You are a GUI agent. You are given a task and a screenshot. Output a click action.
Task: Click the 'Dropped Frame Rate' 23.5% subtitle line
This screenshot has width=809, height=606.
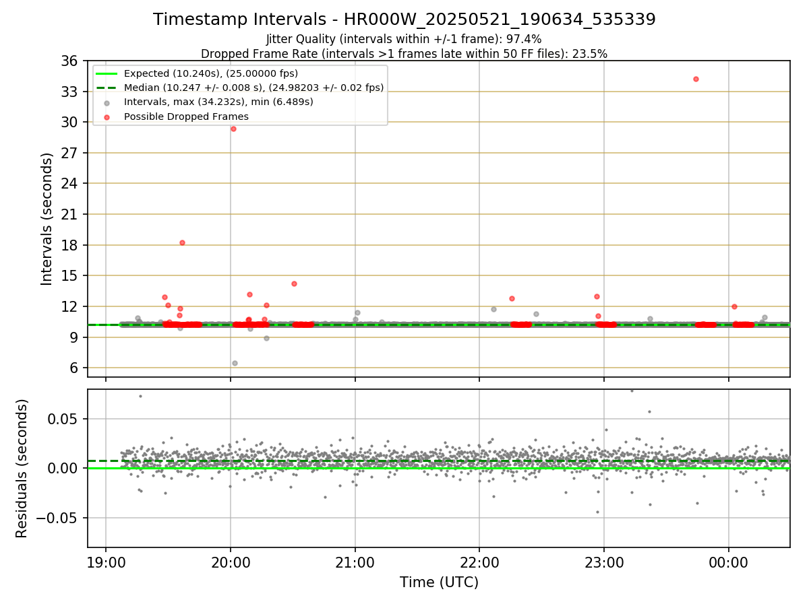point(404,54)
